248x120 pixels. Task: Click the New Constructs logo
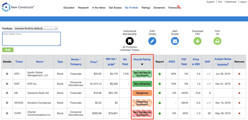coord(18,7)
